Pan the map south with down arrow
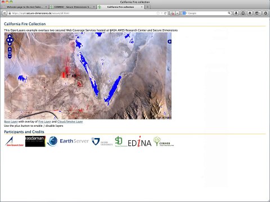The width and height of the screenshot is (270, 202). (10, 44)
